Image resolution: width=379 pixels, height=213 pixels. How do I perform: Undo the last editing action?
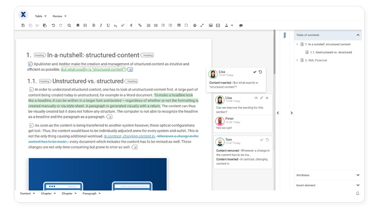point(53,26)
